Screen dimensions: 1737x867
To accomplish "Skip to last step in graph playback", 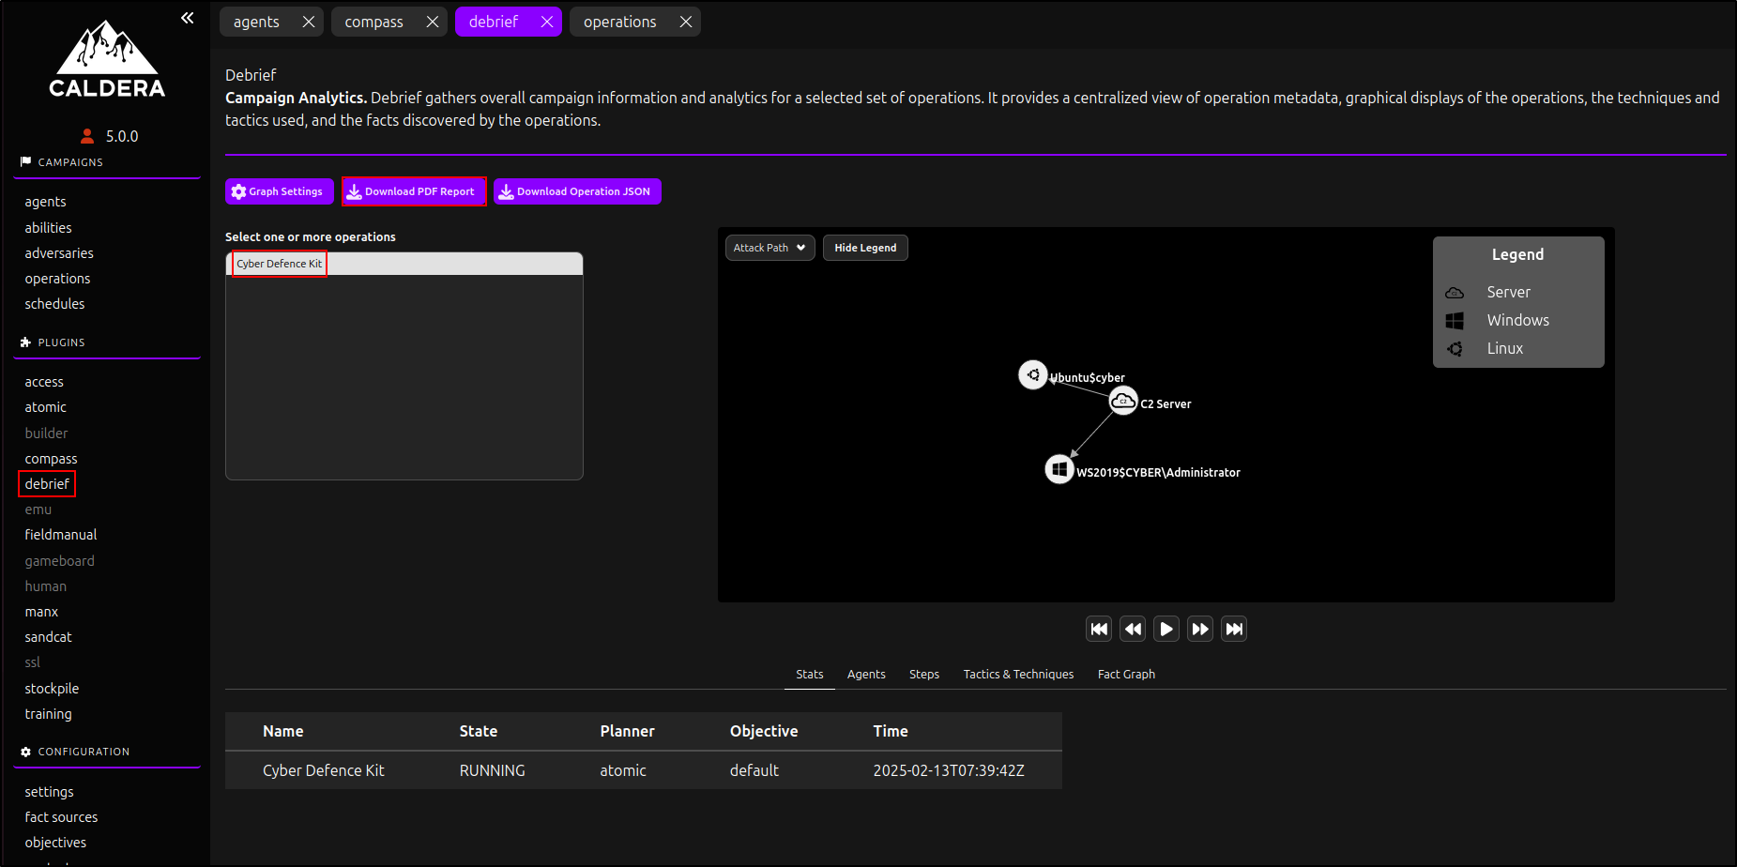I will 1234,629.
